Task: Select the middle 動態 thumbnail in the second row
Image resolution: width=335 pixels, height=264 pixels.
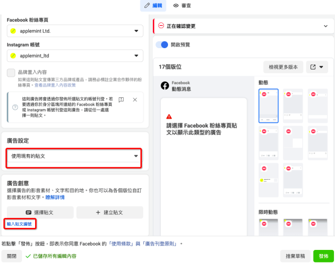Action: [x=293, y=143]
